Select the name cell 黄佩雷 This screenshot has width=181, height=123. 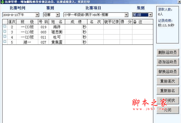[x=57, y=42]
